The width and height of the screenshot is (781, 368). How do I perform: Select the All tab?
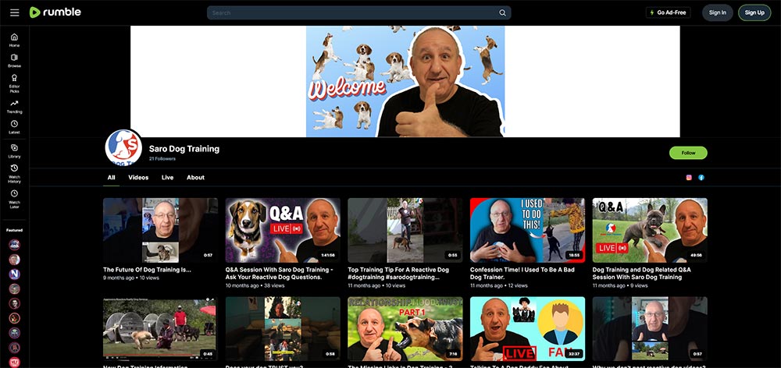pyautogui.click(x=111, y=178)
